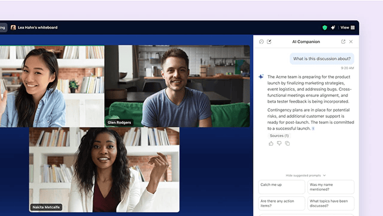Image resolution: width=383 pixels, height=216 pixels.
Task: Click the thumbs down feedback icon
Action: click(279, 144)
